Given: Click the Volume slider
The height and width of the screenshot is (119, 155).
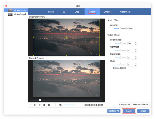Looking at the screenshot, I should [120, 28].
